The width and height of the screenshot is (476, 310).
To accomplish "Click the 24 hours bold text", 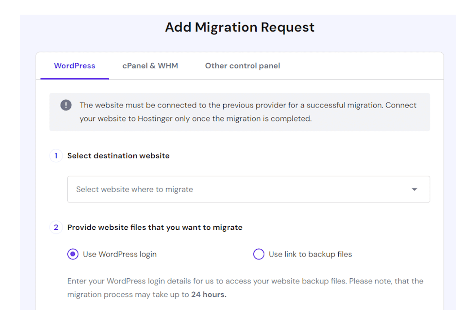I will (209, 295).
